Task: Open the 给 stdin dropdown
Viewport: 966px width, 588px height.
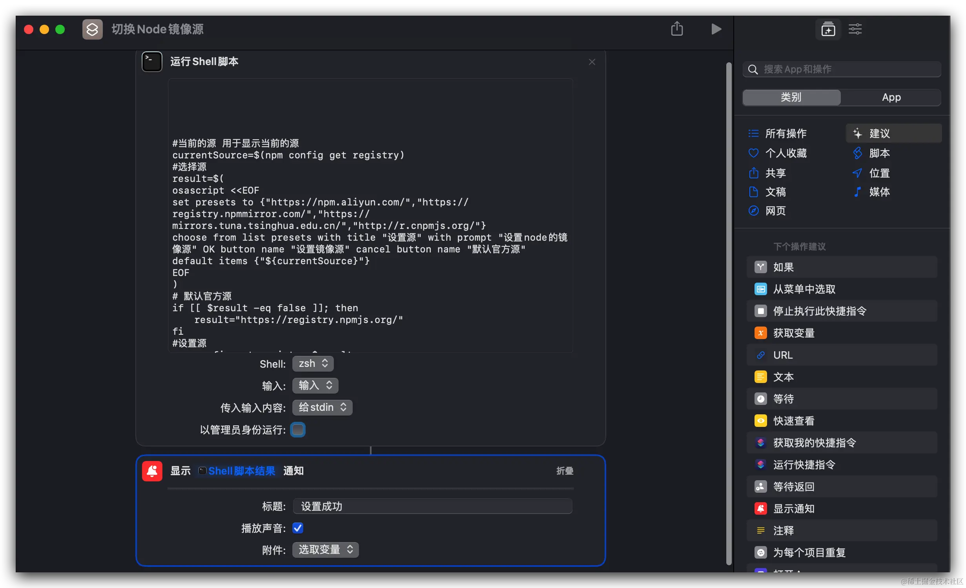Action: pyautogui.click(x=322, y=407)
